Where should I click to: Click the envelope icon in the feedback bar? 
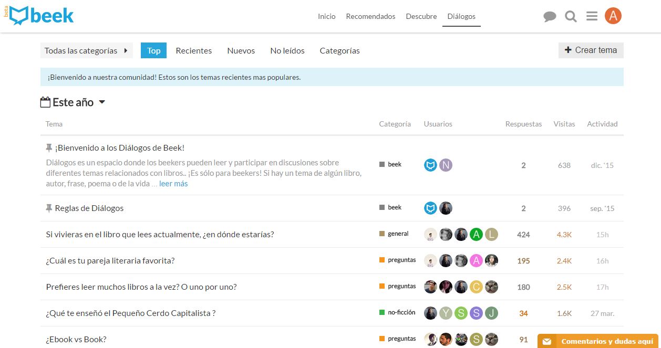tap(547, 342)
